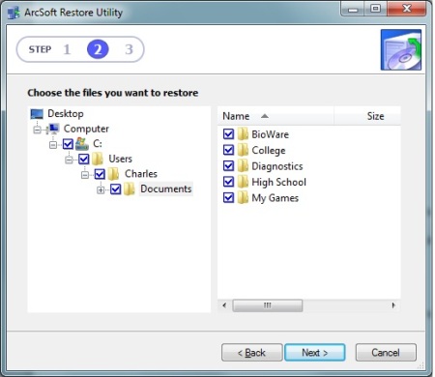Viewport: 435px width, 377px height.
Task: Select the Computer label in tree
Action: (x=86, y=129)
